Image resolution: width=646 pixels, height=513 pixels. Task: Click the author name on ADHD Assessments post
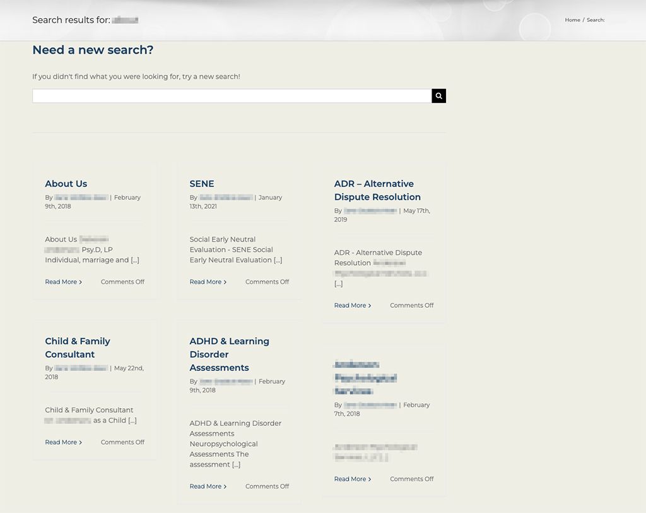pyautogui.click(x=226, y=382)
